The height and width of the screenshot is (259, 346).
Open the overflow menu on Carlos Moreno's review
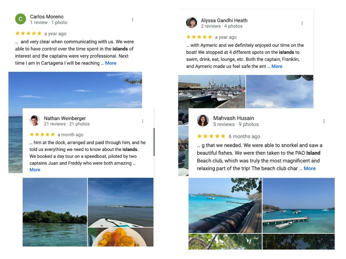[x=132, y=19]
